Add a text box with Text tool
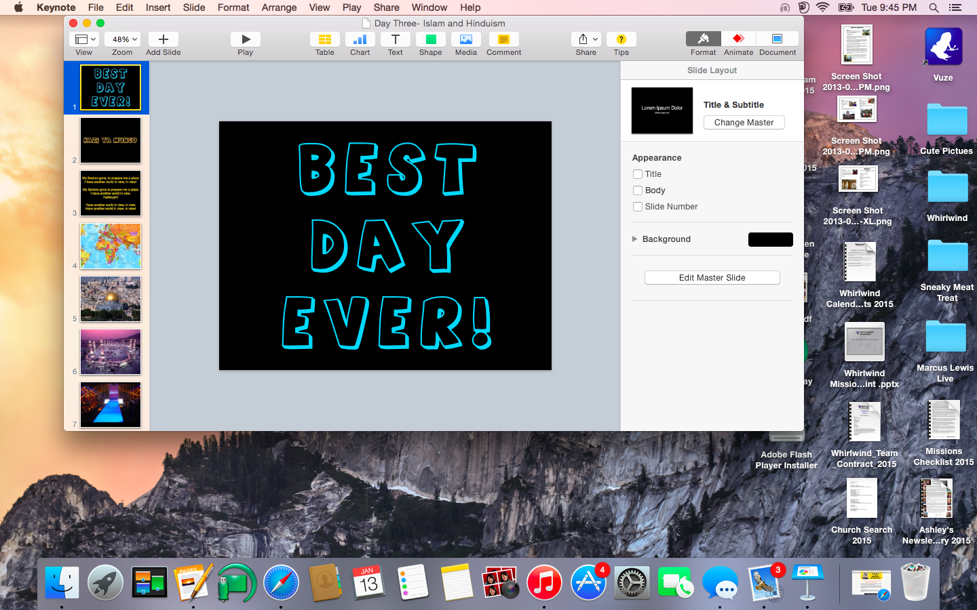The height and width of the screenshot is (610, 977). pos(395,39)
